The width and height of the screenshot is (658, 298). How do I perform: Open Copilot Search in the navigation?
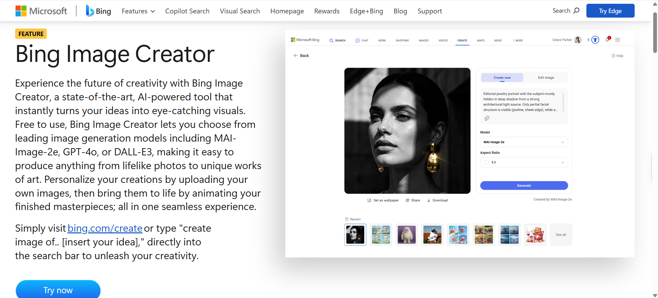187,11
